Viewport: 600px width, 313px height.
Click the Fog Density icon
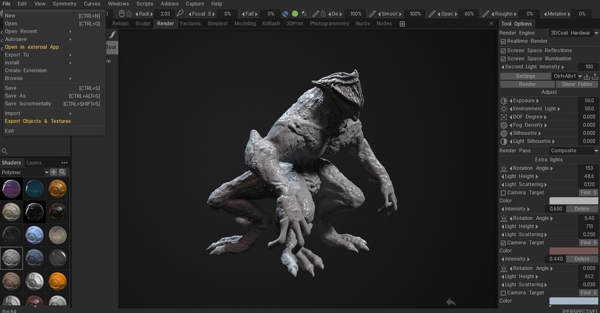point(503,125)
